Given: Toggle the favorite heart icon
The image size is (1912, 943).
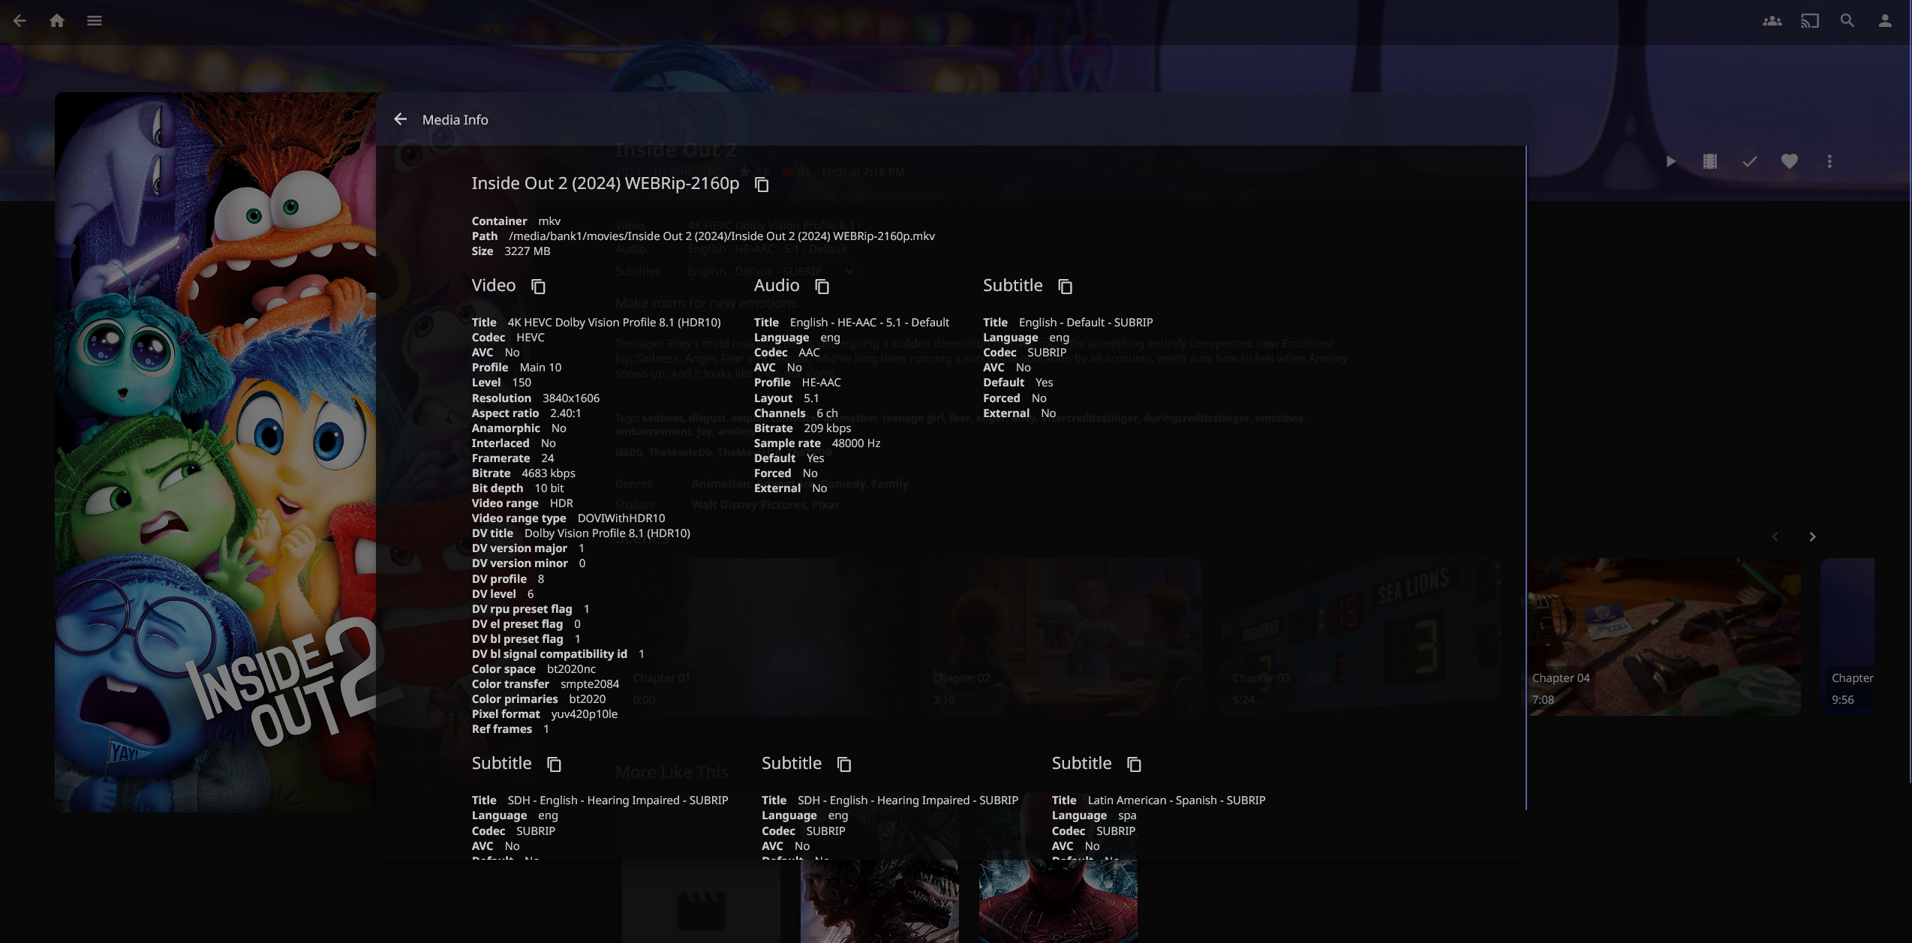Looking at the screenshot, I should pyautogui.click(x=1789, y=161).
